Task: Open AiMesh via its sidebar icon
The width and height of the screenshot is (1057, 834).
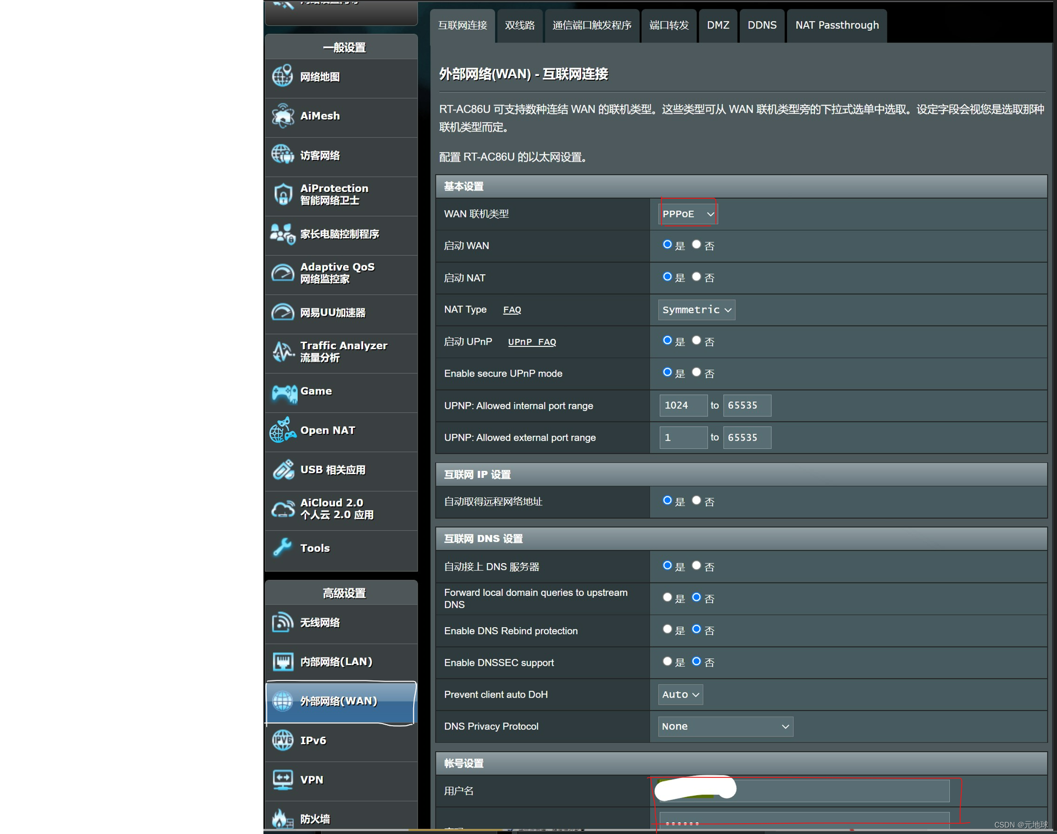Action: point(283,116)
